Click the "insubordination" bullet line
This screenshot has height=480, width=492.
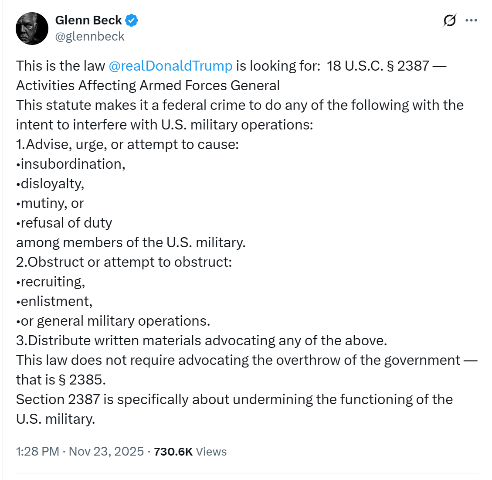coord(72,163)
